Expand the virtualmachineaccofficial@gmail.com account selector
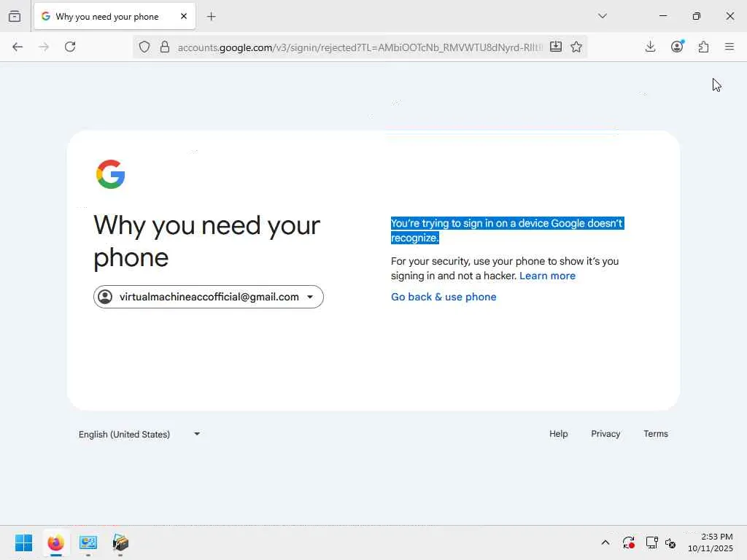Screen dimensions: 747x560 point(208,297)
